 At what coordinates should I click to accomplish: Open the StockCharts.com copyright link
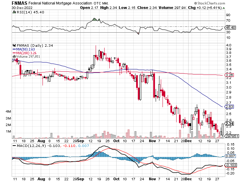coord(210,3)
